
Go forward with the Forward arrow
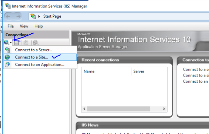[x=18, y=17]
